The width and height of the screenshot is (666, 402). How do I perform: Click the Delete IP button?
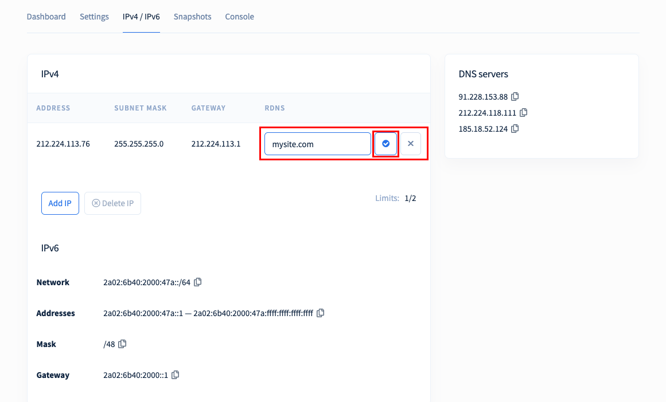[112, 203]
